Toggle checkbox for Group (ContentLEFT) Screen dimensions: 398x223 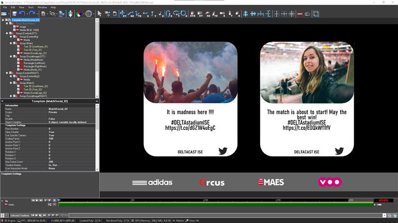coord(10,33)
